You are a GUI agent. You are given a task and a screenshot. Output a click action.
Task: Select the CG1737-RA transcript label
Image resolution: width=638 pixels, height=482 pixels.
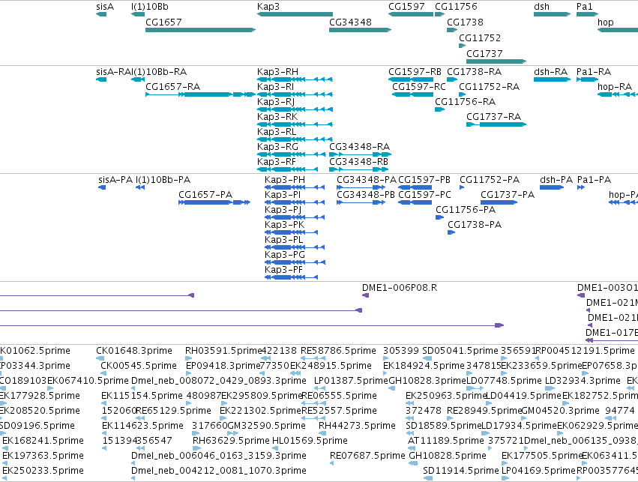pos(493,117)
